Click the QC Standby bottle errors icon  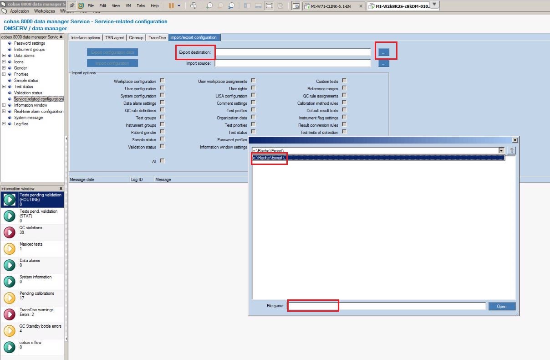pos(10,331)
